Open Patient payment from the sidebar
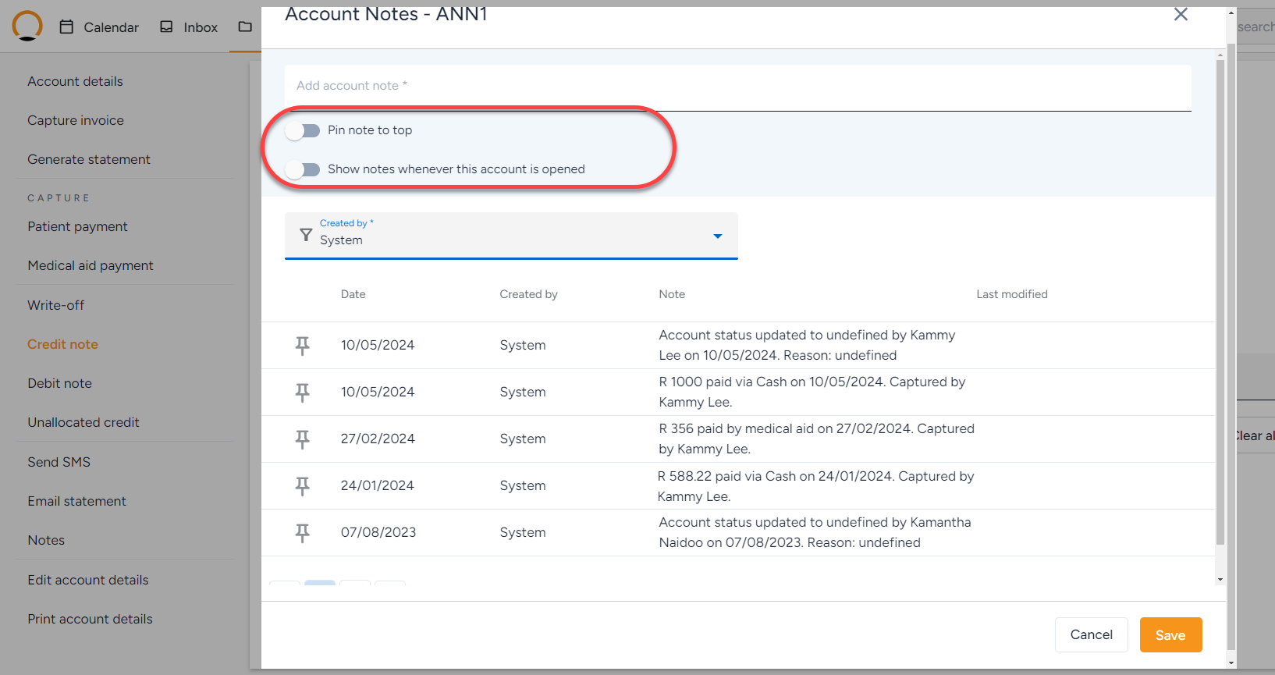 click(77, 226)
